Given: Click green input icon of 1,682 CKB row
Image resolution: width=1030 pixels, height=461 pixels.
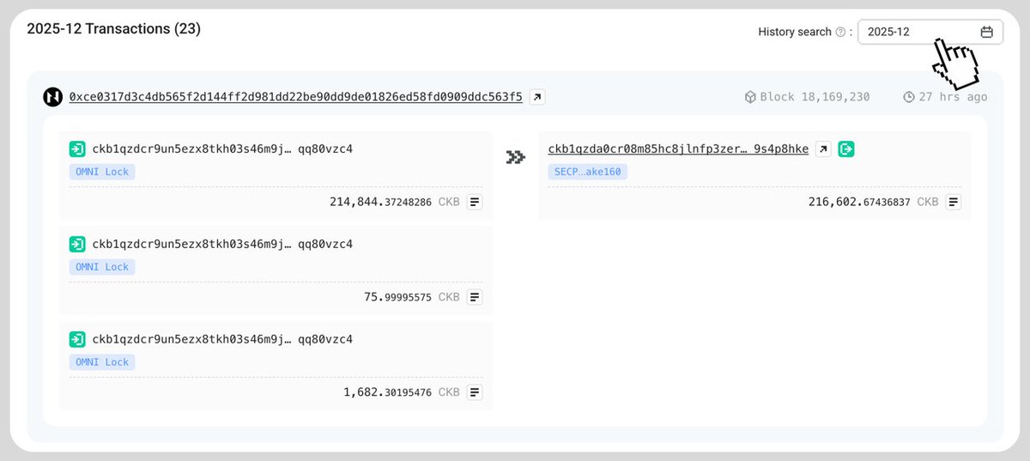Looking at the screenshot, I should 77,339.
